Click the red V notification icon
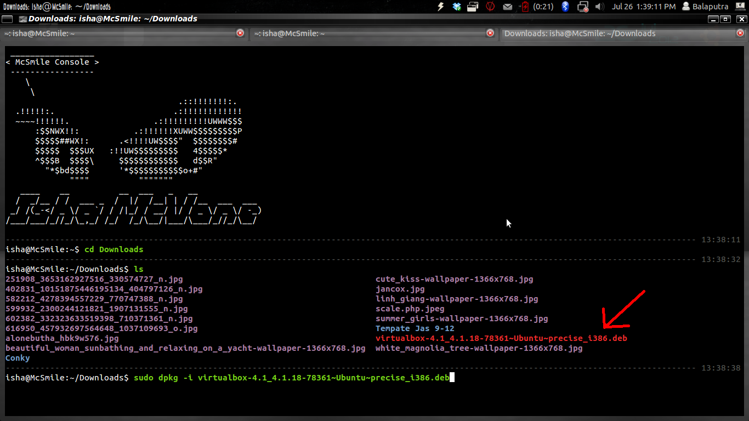 tap(491, 7)
